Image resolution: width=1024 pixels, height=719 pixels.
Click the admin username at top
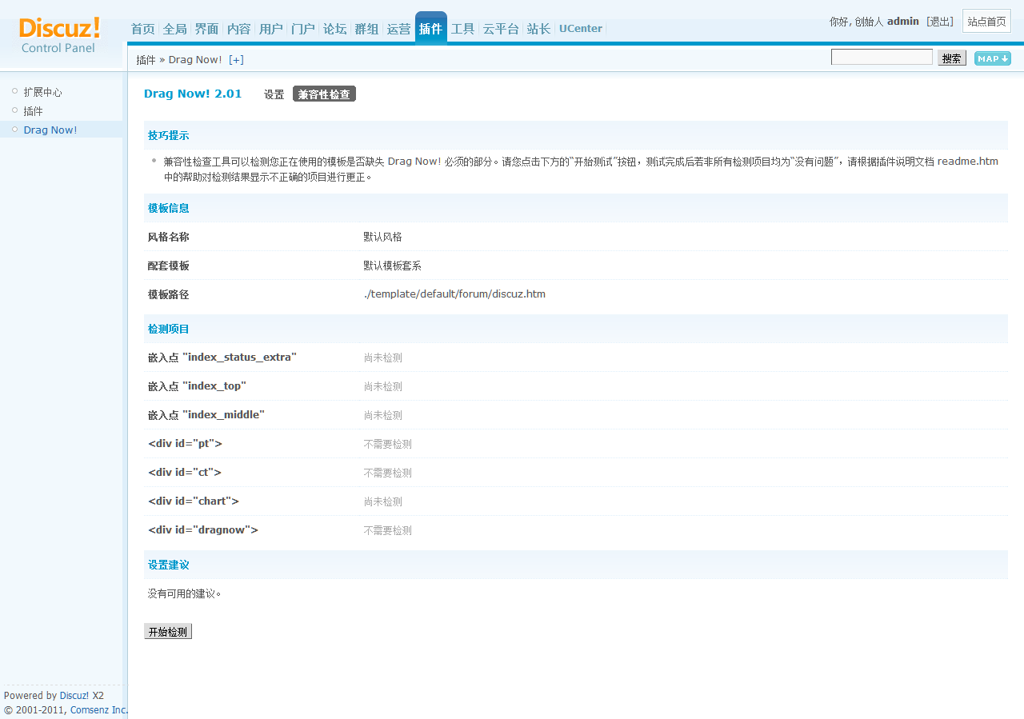point(903,22)
